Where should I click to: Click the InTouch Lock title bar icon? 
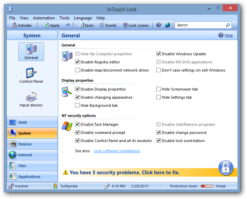pyautogui.click(x=10, y=9)
